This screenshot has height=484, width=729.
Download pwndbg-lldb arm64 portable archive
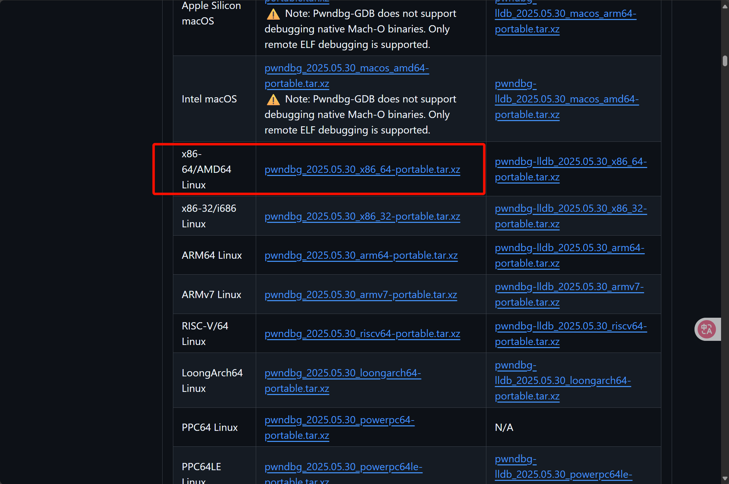pyautogui.click(x=569, y=248)
